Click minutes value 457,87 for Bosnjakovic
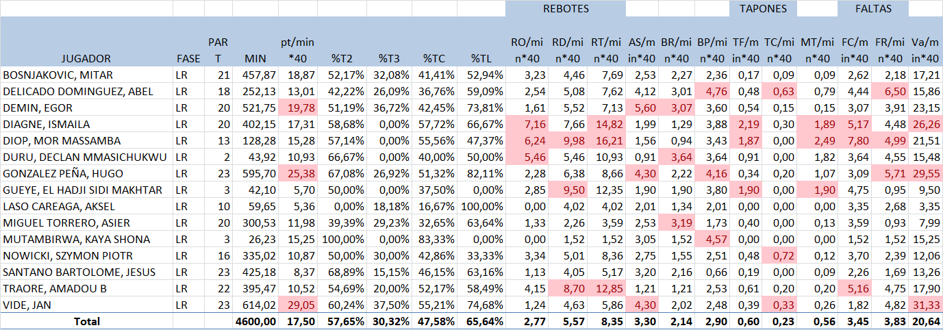The width and height of the screenshot is (943, 330). tap(255, 75)
